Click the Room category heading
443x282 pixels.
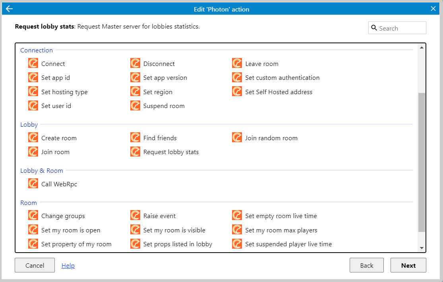(x=29, y=203)
